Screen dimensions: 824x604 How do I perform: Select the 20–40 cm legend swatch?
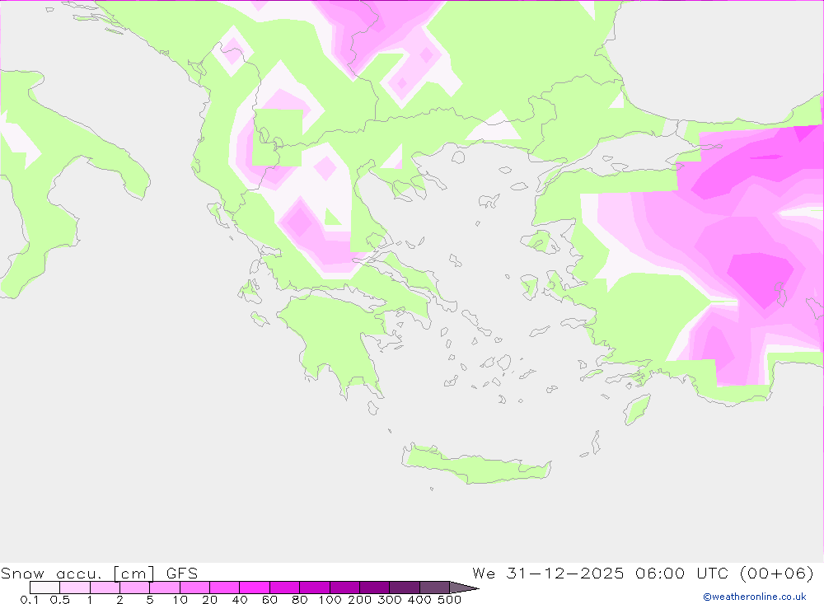click(225, 588)
